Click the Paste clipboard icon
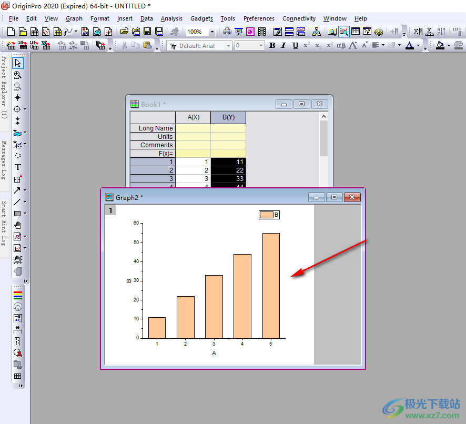 (147, 45)
